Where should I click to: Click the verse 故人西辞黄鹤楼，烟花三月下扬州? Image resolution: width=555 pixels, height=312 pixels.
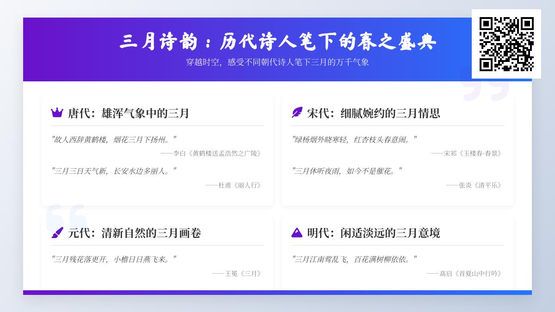(114, 139)
